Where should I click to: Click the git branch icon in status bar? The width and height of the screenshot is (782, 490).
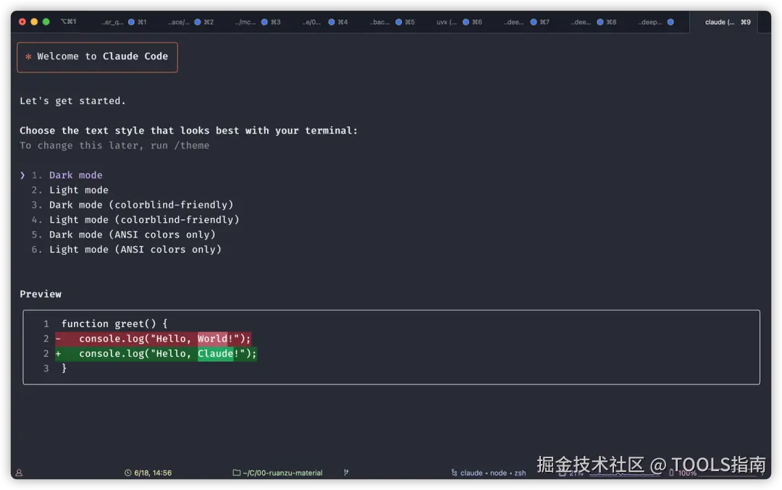click(x=346, y=473)
